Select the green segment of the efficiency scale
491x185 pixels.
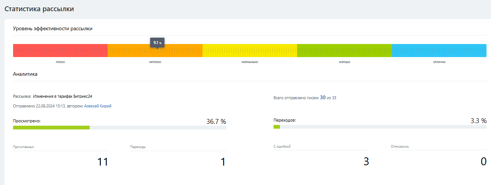pyautogui.click(x=344, y=51)
